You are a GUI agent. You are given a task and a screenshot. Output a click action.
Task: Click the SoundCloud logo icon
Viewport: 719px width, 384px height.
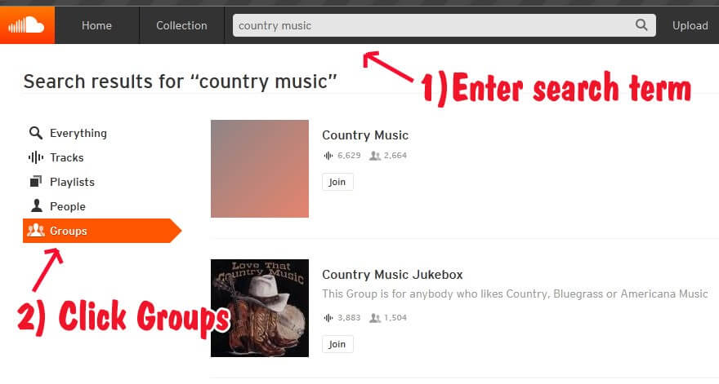pos(27,25)
